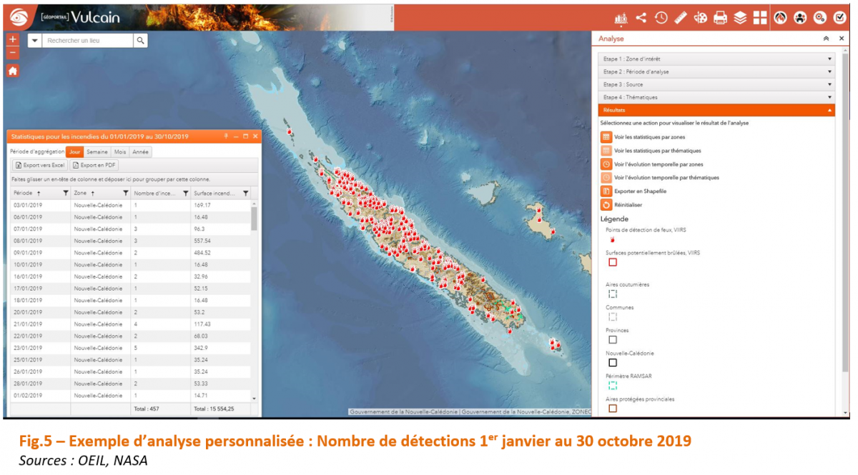This screenshot has height=475, width=858.
Task: Click the share icon in top toolbar
Action: pos(641,18)
